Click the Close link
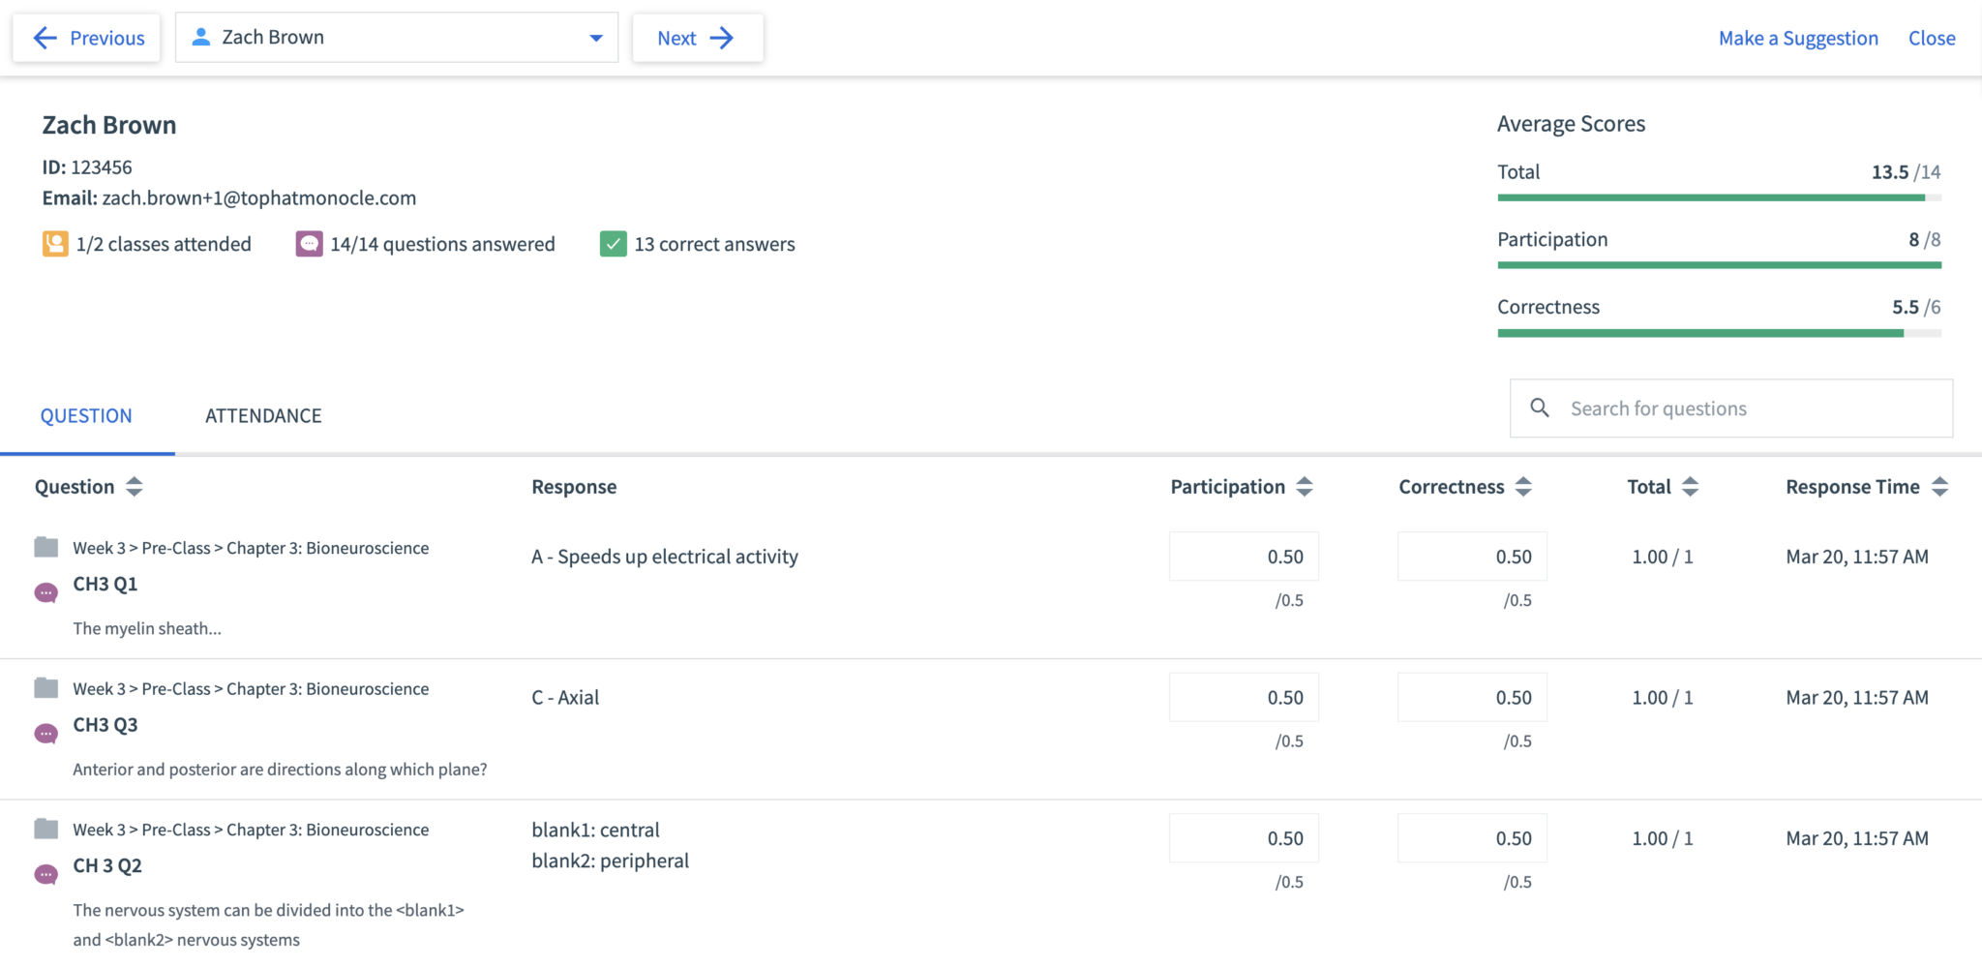The width and height of the screenshot is (1982, 967). pyautogui.click(x=1932, y=39)
